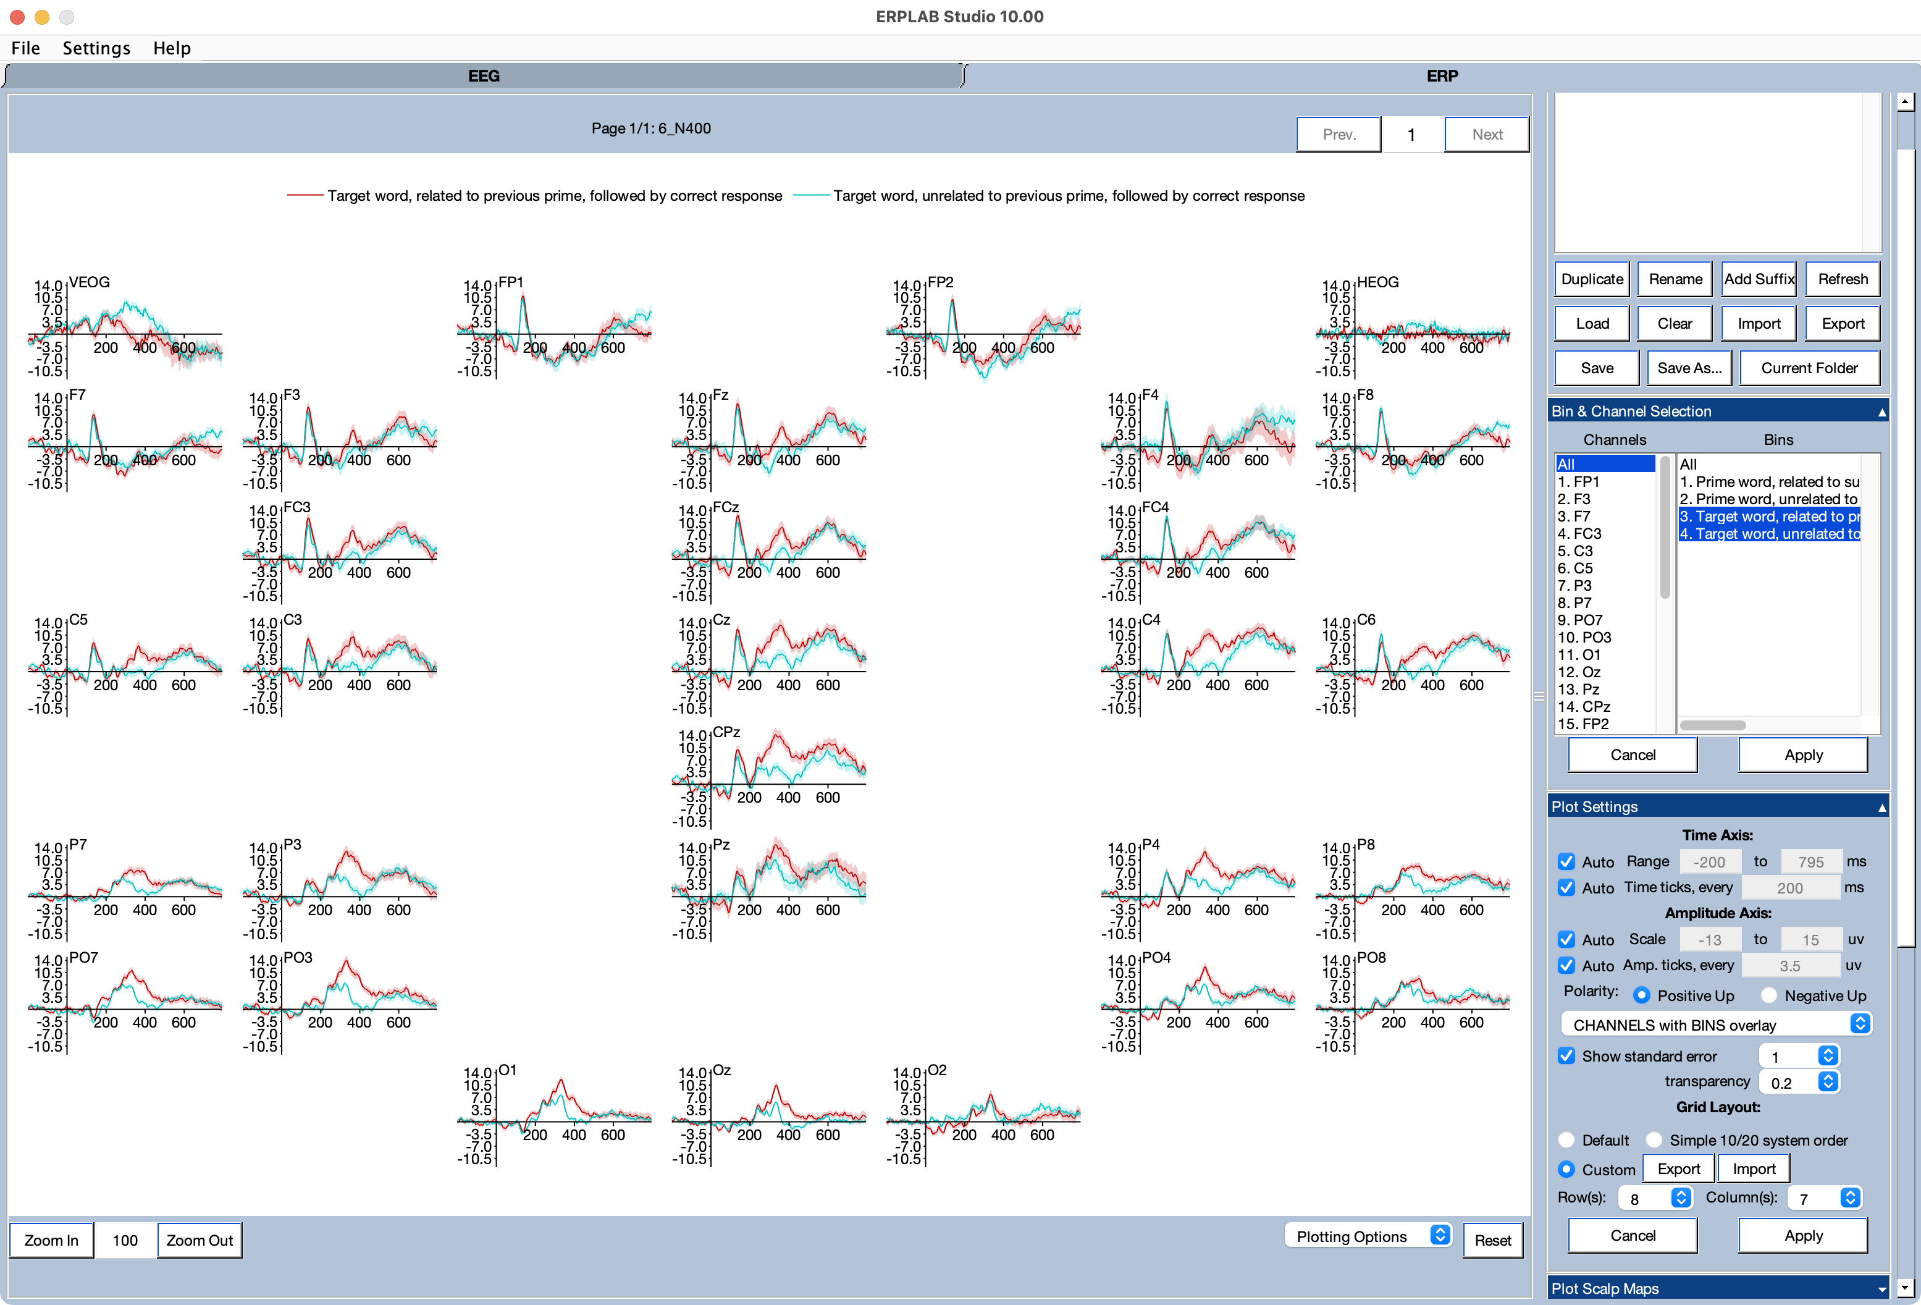Click the Zoom Out button
This screenshot has height=1305, width=1921.
[200, 1241]
